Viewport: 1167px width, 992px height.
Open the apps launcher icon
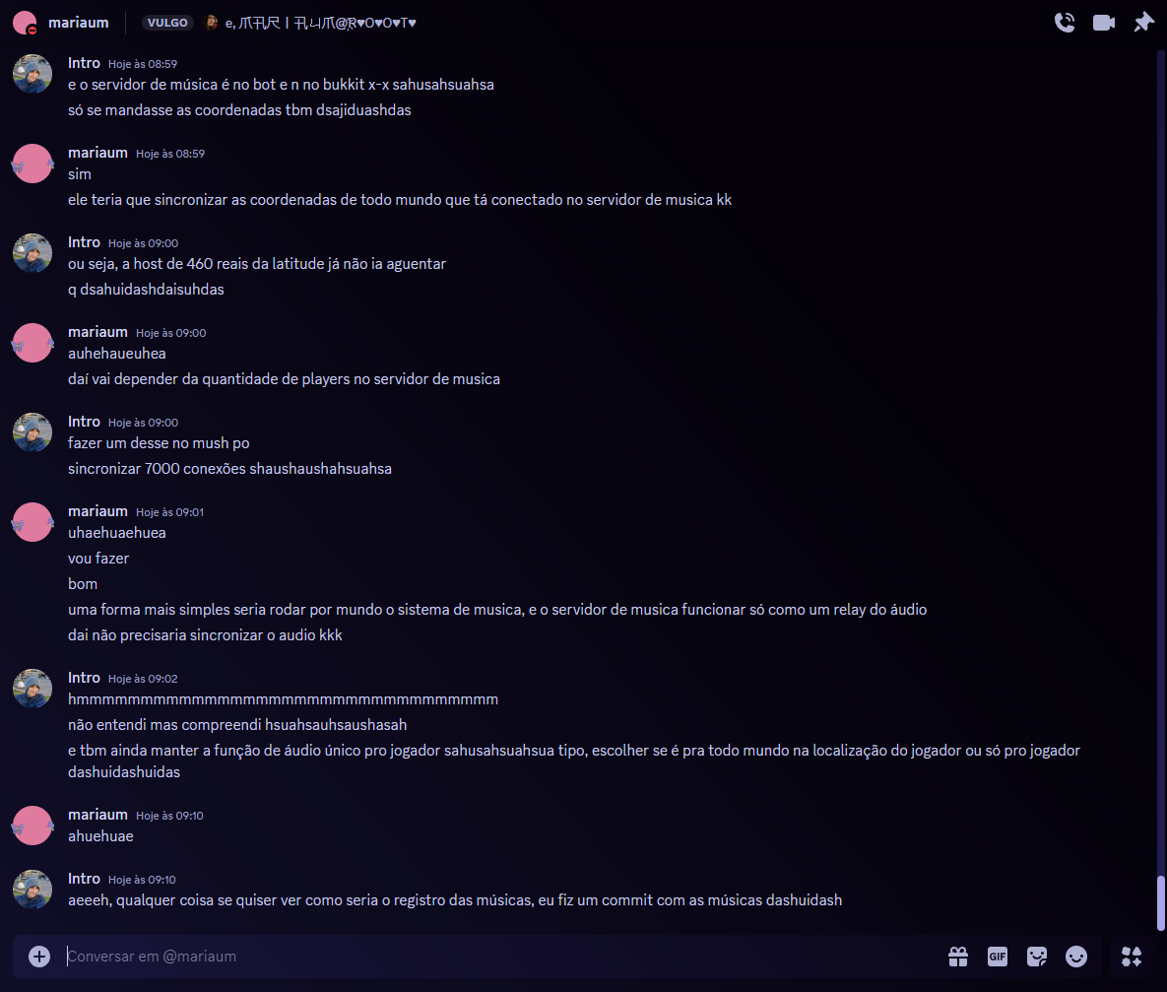(x=1132, y=957)
